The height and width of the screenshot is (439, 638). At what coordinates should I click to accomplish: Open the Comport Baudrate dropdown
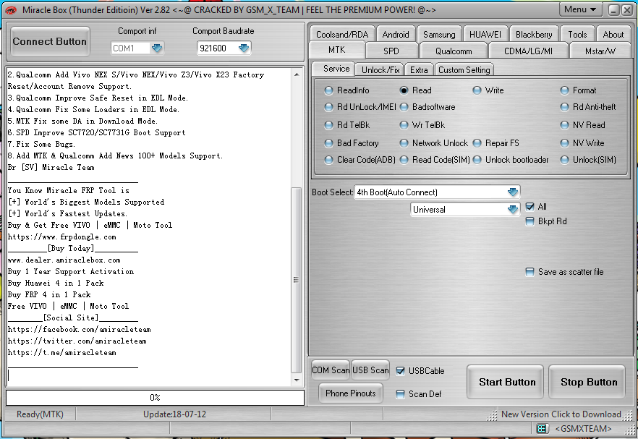[242, 47]
